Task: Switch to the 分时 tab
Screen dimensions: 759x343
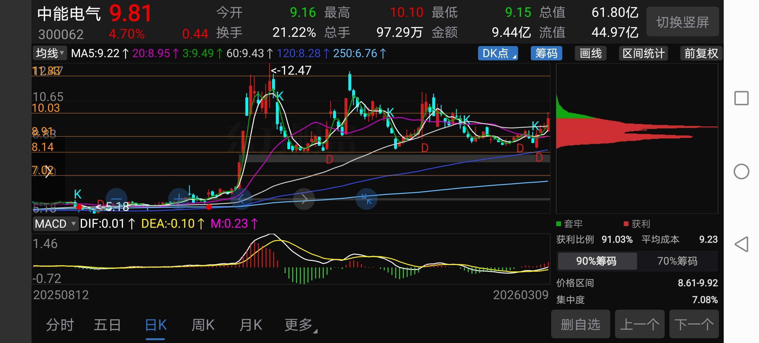Action: [60, 325]
